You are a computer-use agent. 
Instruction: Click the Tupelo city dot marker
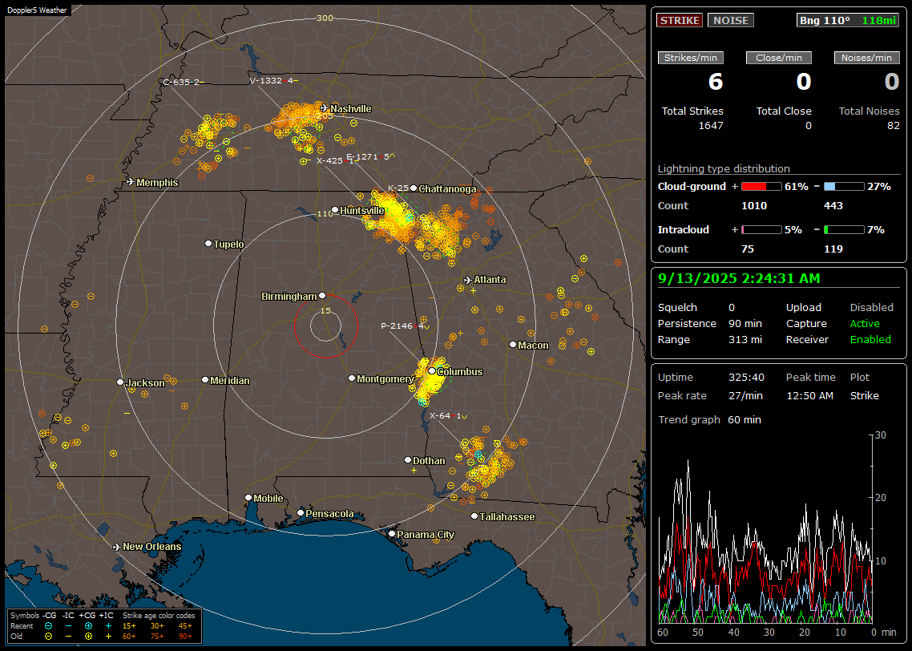pos(208,243)
